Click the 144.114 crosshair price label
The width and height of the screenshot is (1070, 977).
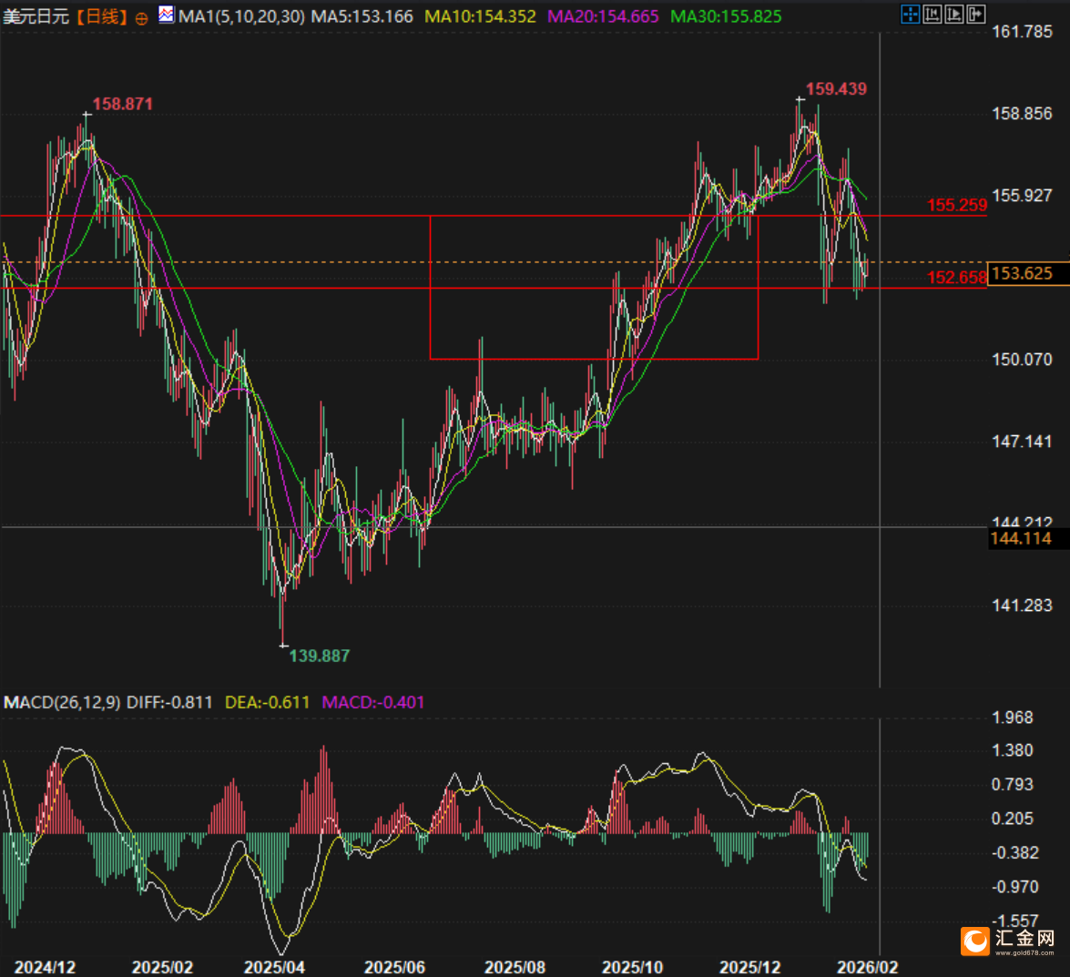[x=1021, y=539]
